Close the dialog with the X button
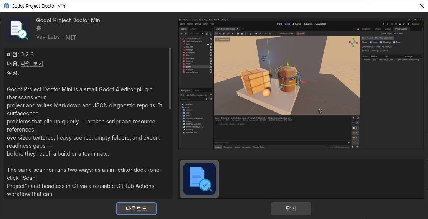 point(422,6)
